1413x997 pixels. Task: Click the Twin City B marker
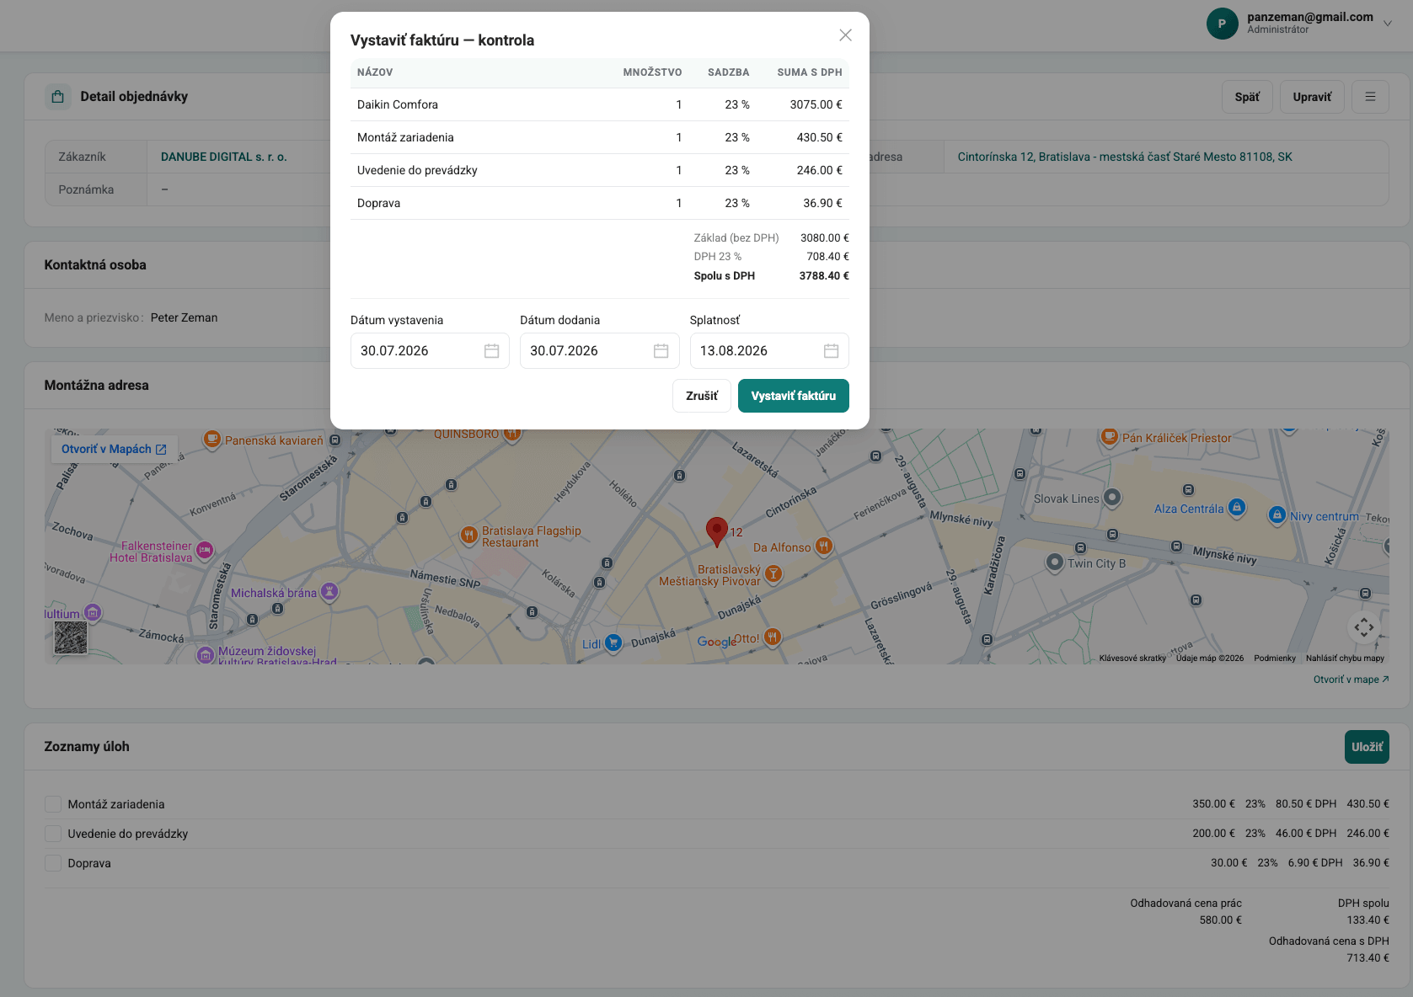pyautogui.click(x=1055, y=562)
